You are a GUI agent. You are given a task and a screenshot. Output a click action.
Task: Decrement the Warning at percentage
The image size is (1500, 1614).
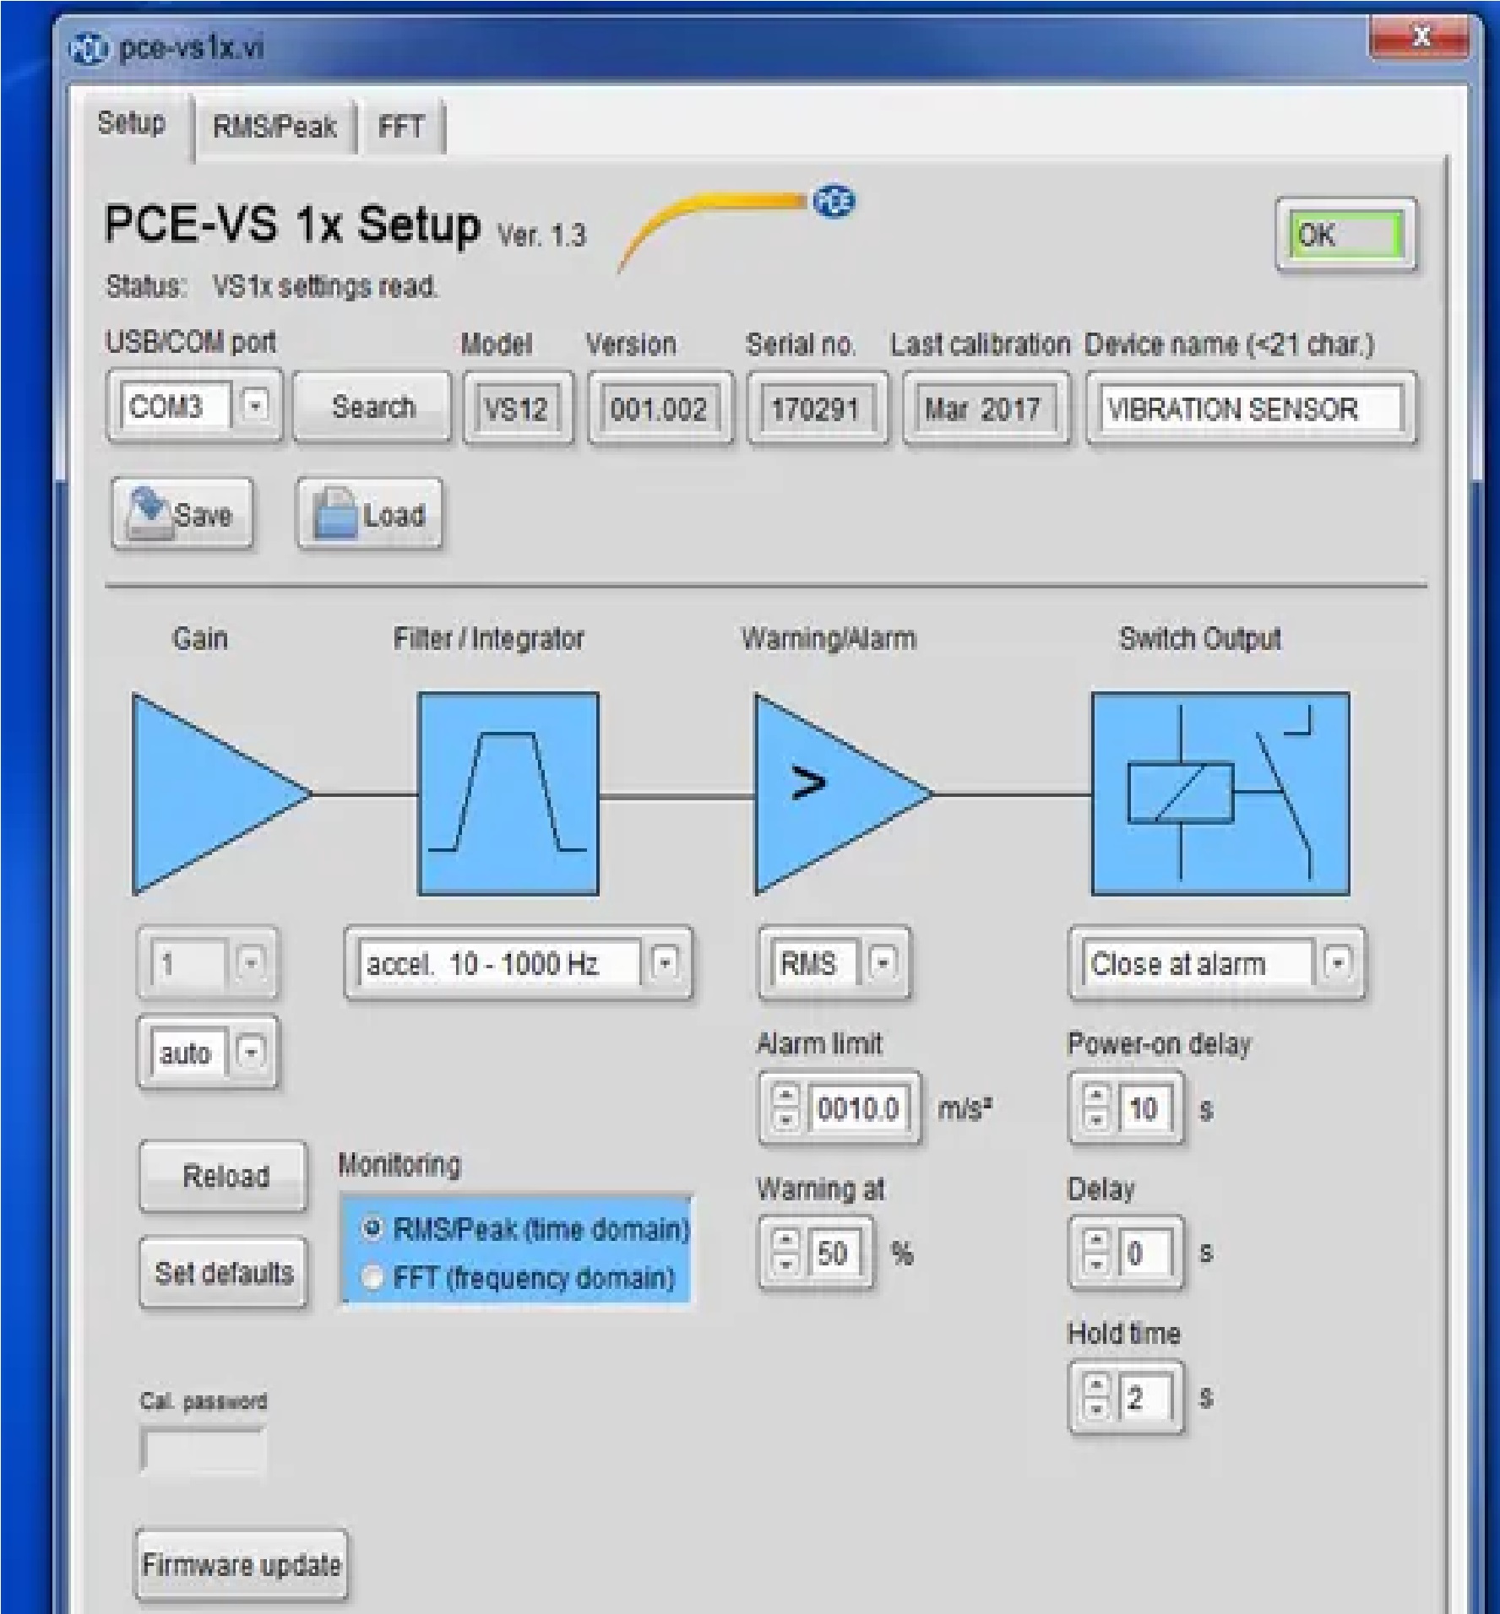(x=786, y=1263)
